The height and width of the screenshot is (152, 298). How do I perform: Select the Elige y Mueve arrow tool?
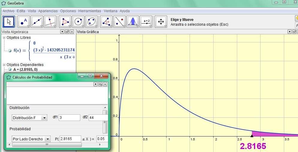(9, 22)
